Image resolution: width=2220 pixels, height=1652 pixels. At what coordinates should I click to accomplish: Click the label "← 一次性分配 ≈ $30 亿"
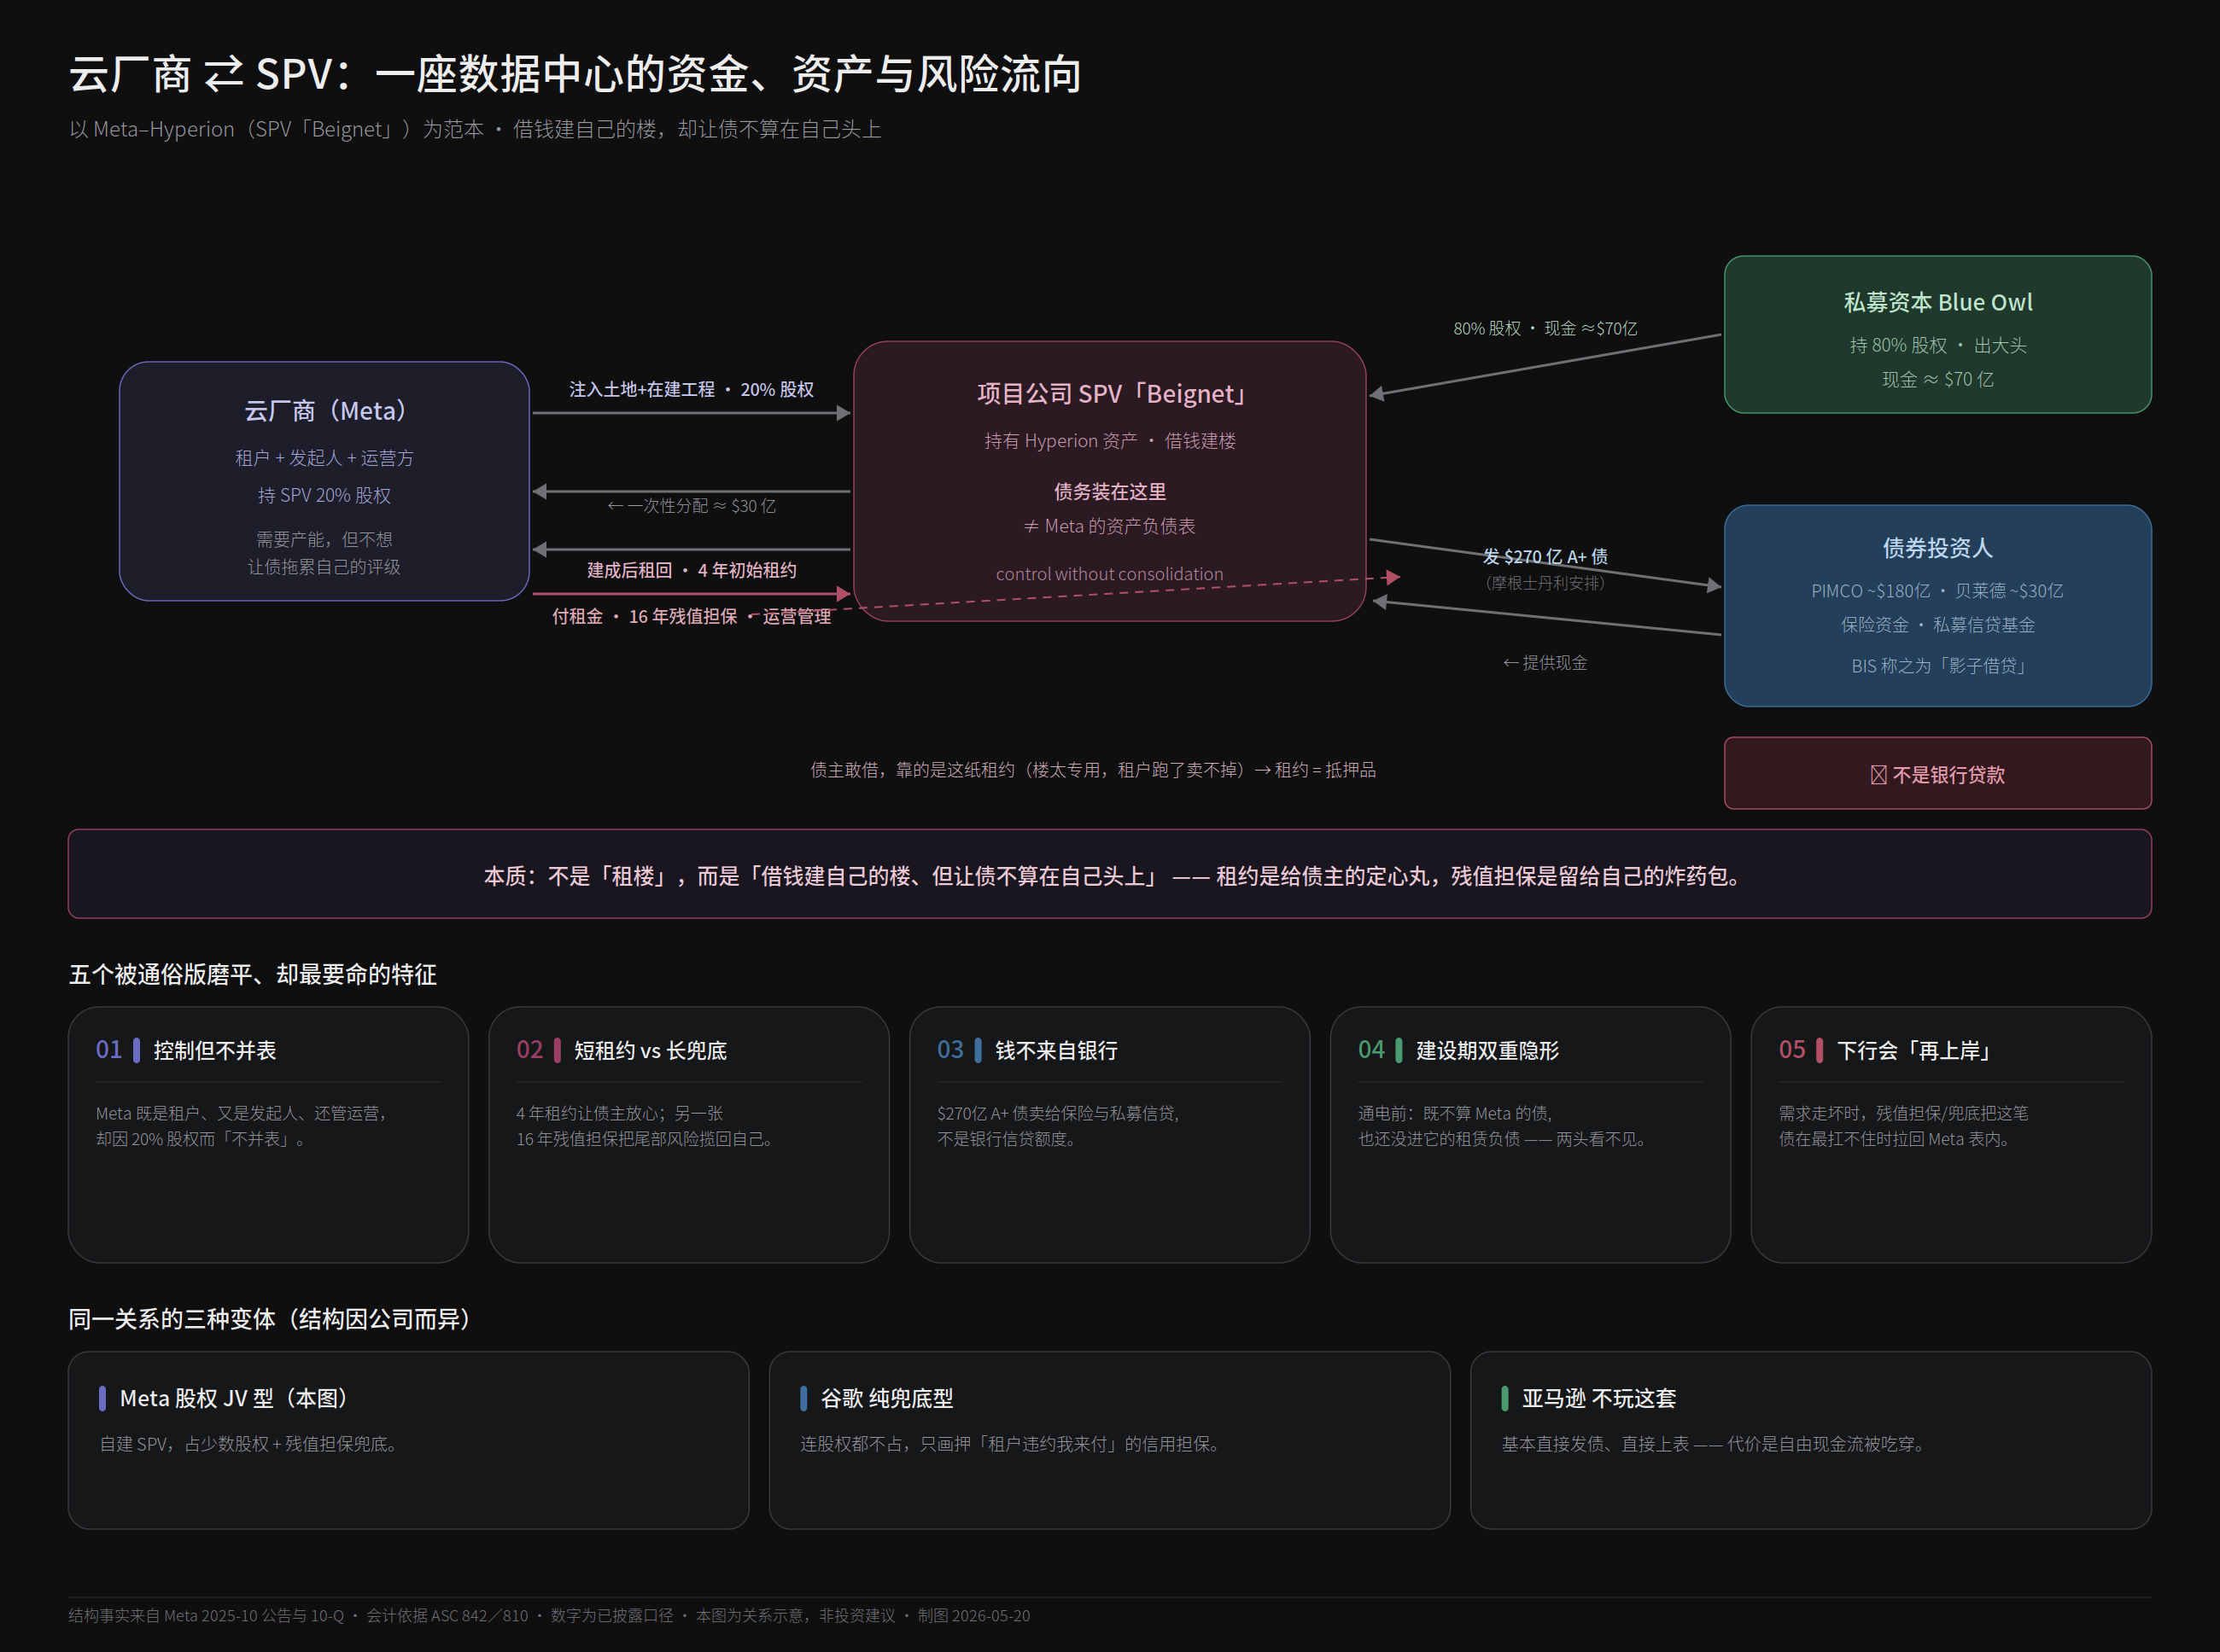point(692,506)
